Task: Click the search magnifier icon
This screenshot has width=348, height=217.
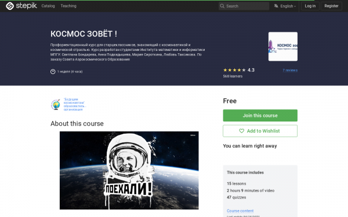Action: (222, 6)
